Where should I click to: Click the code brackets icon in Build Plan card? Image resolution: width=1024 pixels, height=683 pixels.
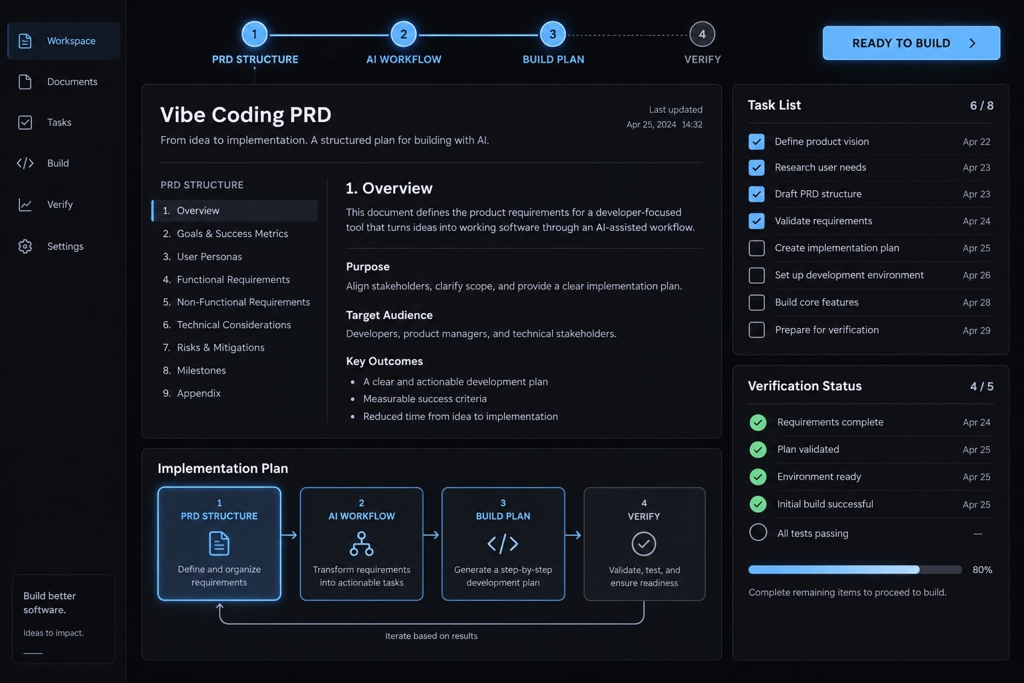[503, 544]
